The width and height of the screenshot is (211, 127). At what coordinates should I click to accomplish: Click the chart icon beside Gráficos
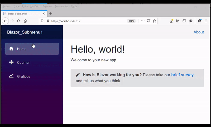tap(11, 76)
